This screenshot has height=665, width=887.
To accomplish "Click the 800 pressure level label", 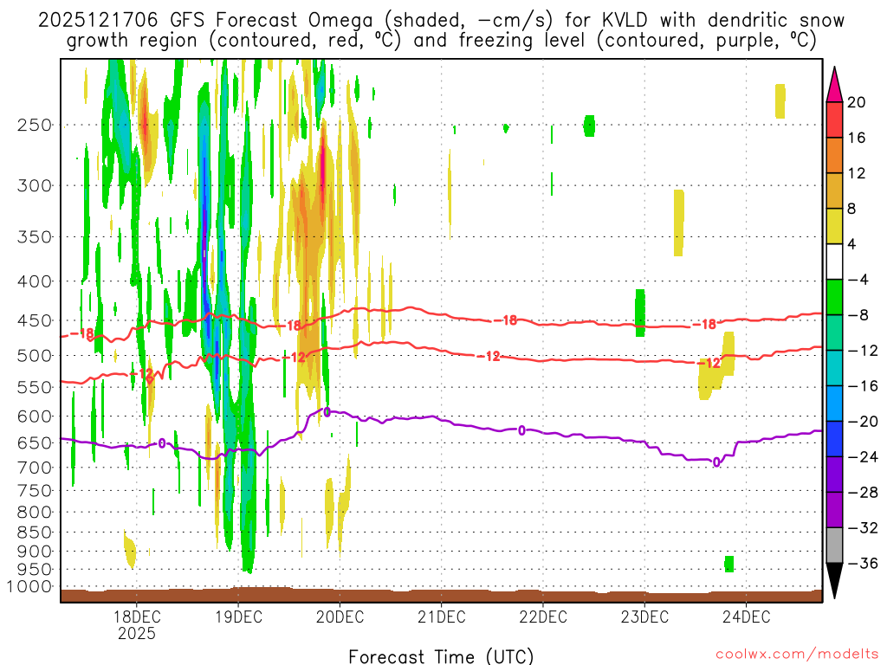I will tap(35, 513).
